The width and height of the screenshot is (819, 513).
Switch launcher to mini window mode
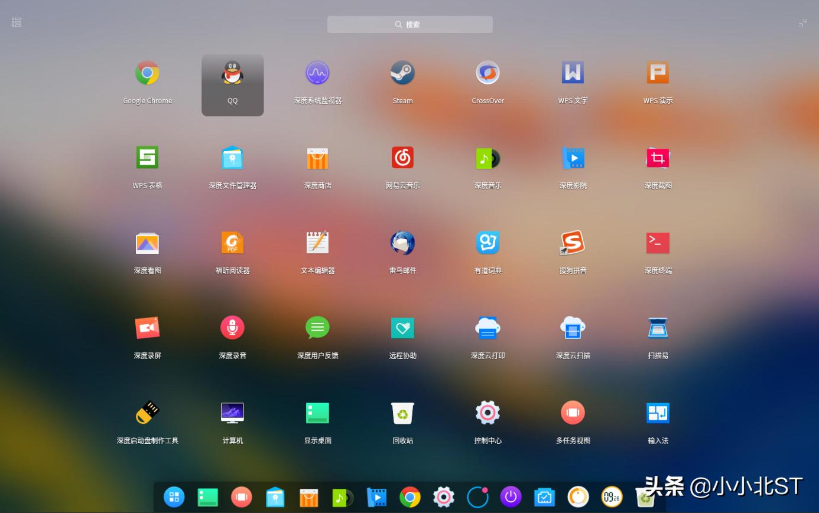802,22
